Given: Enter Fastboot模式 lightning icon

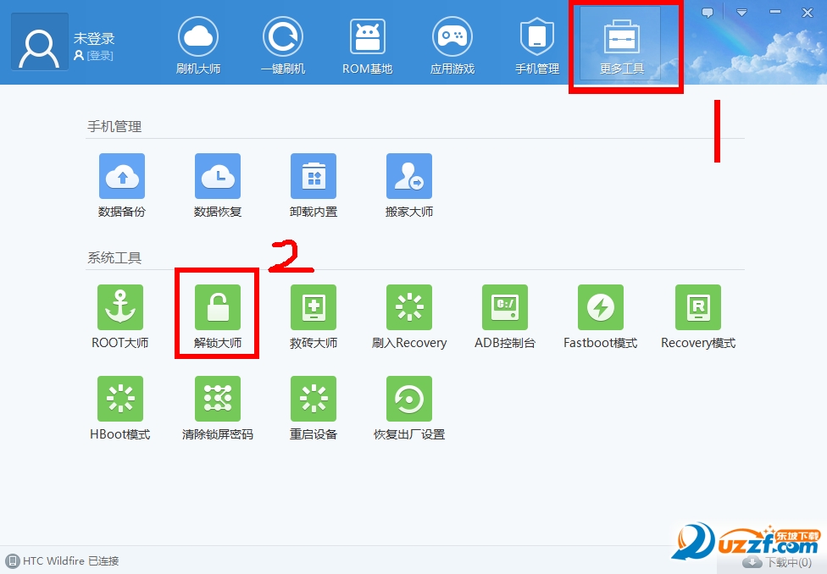Looking at the screenshot, I should click(600, 307).
